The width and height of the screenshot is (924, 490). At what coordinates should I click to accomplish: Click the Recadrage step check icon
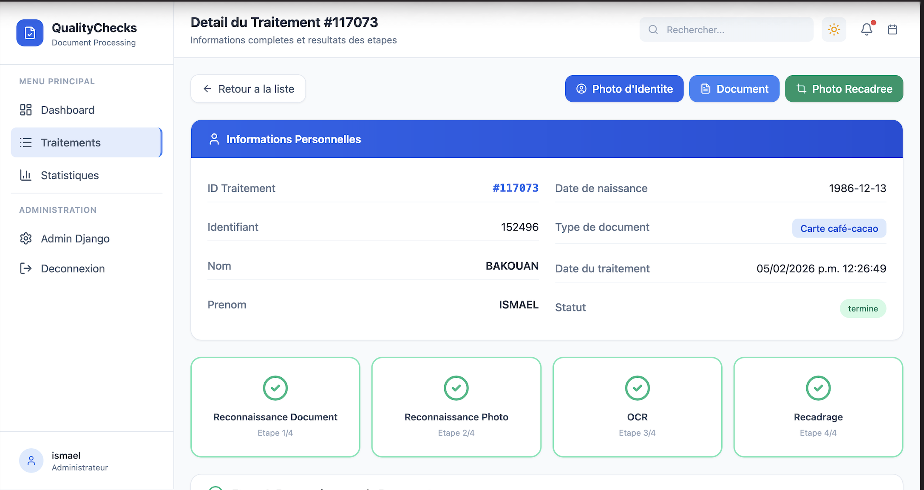(818, 388)
